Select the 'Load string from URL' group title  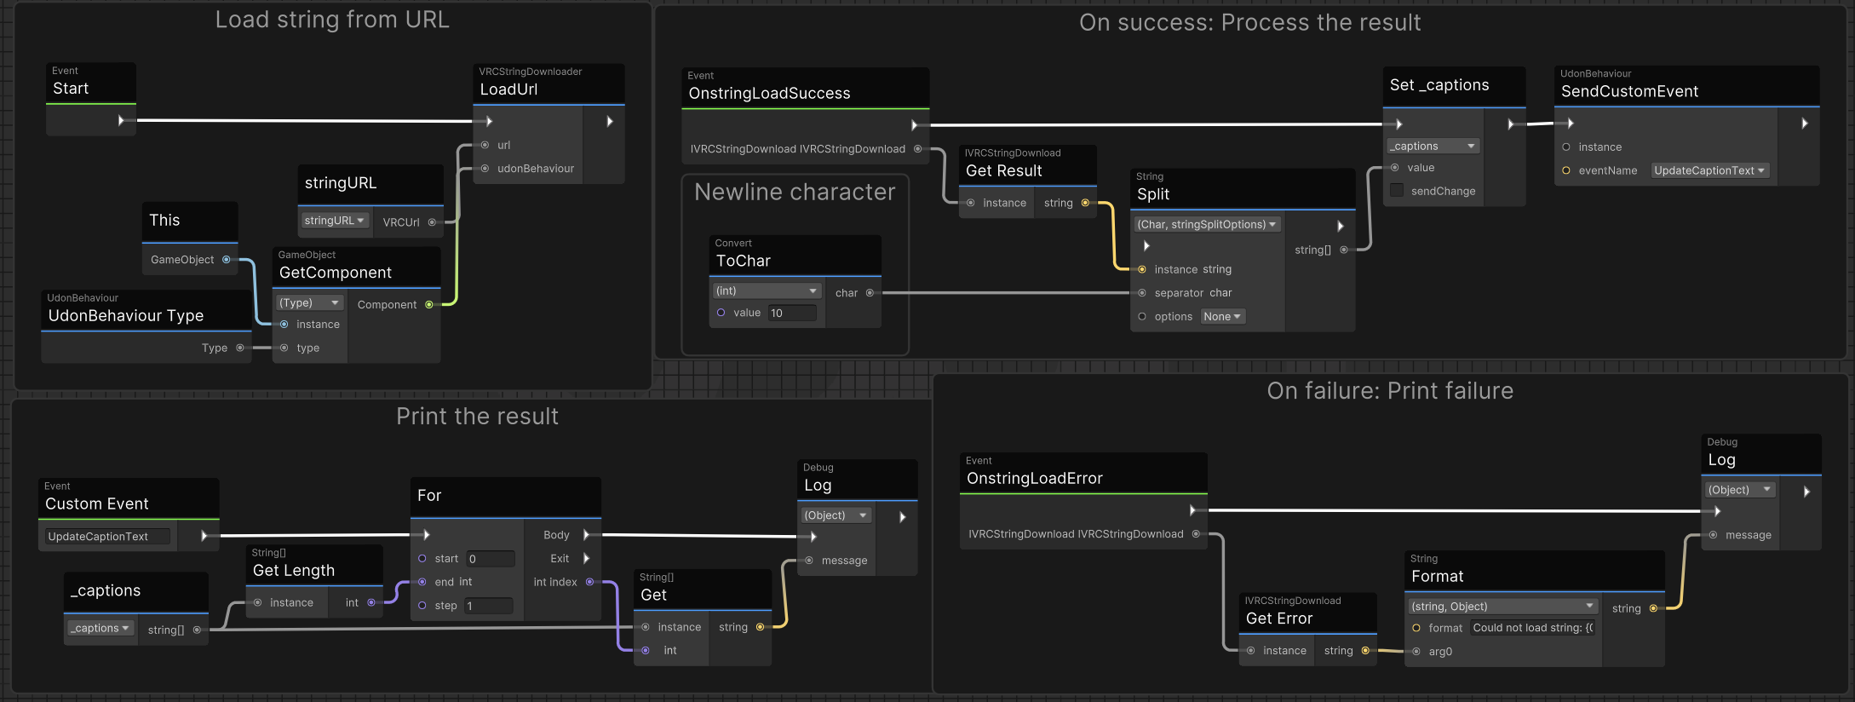pos(332,20)
